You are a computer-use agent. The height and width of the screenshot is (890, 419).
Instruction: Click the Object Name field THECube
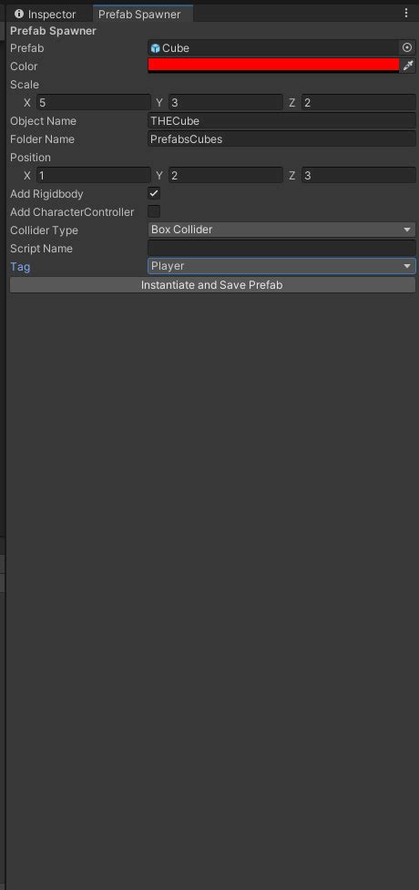coord(281,121)
